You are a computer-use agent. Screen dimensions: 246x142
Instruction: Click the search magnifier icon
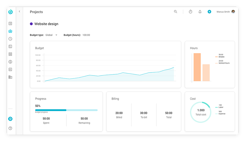tap(175, 12)
